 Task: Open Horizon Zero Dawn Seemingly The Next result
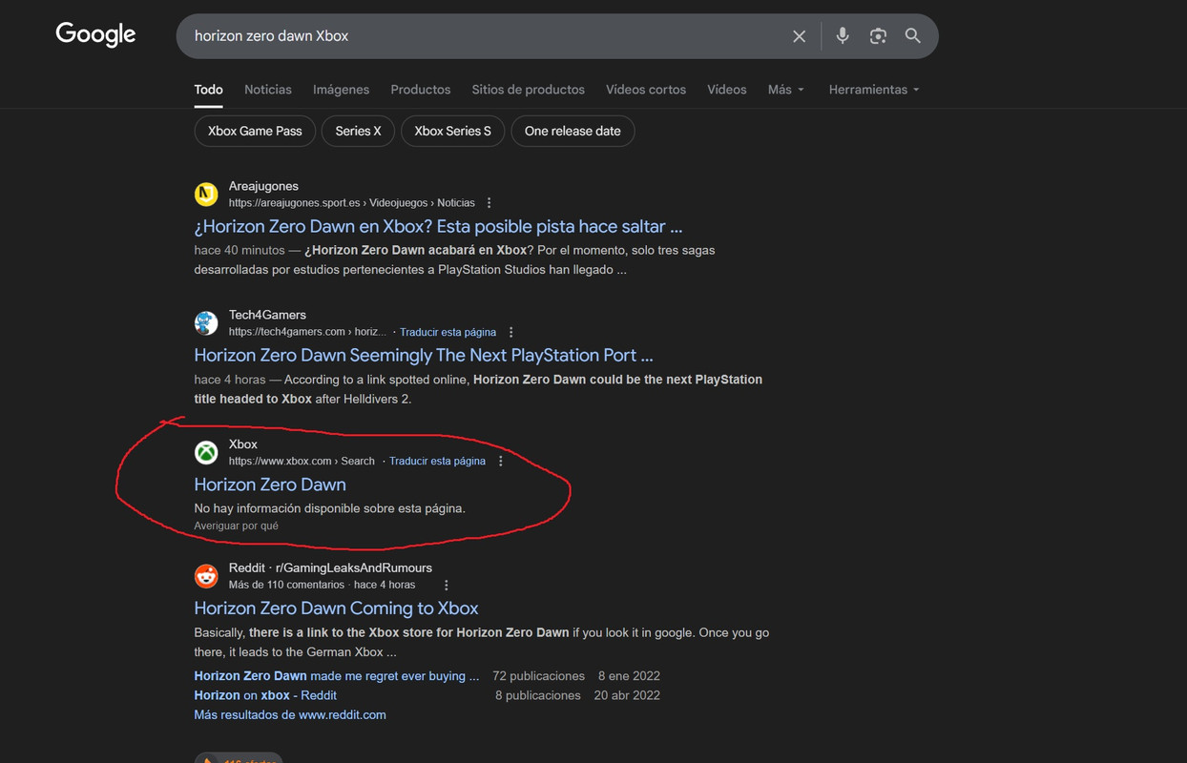click(x=424, y=356)
